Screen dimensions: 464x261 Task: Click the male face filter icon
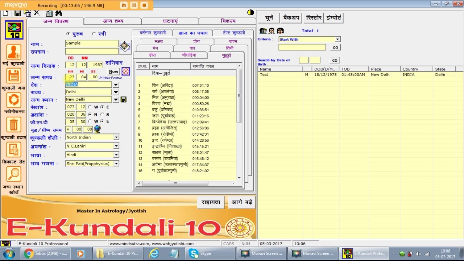[272, 31]
